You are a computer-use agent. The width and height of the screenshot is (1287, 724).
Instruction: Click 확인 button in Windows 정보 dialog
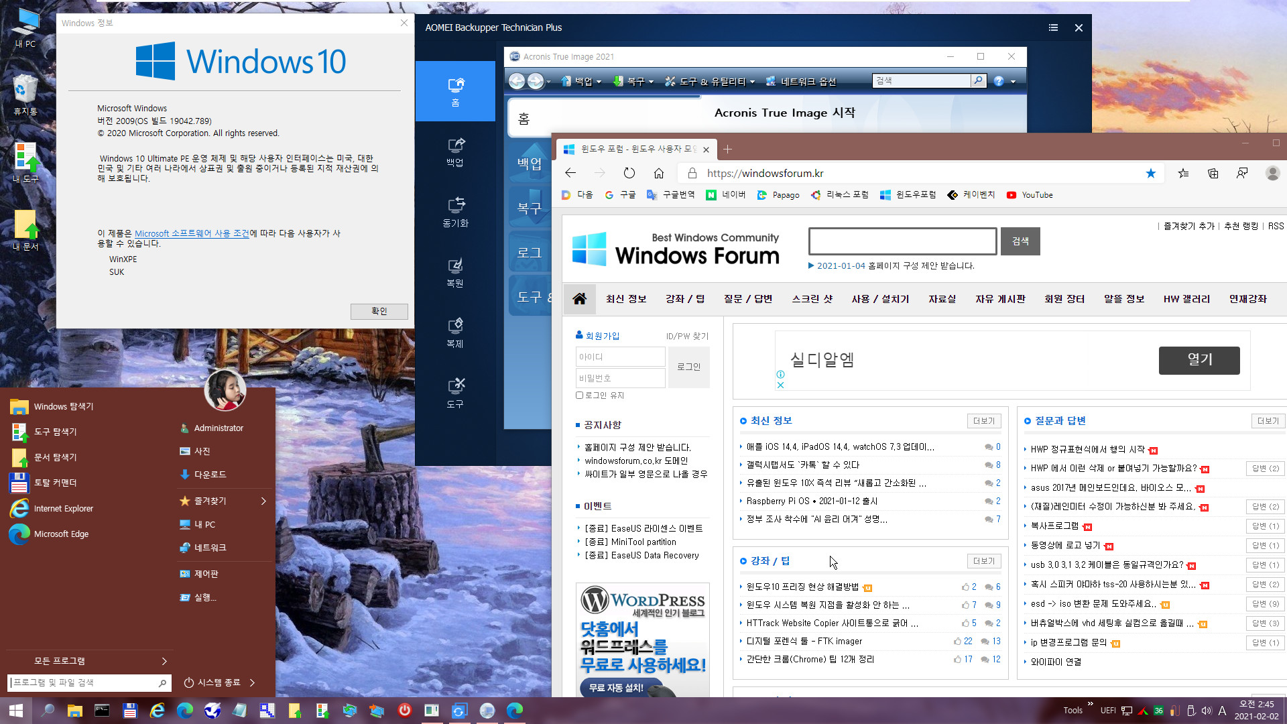379,311
